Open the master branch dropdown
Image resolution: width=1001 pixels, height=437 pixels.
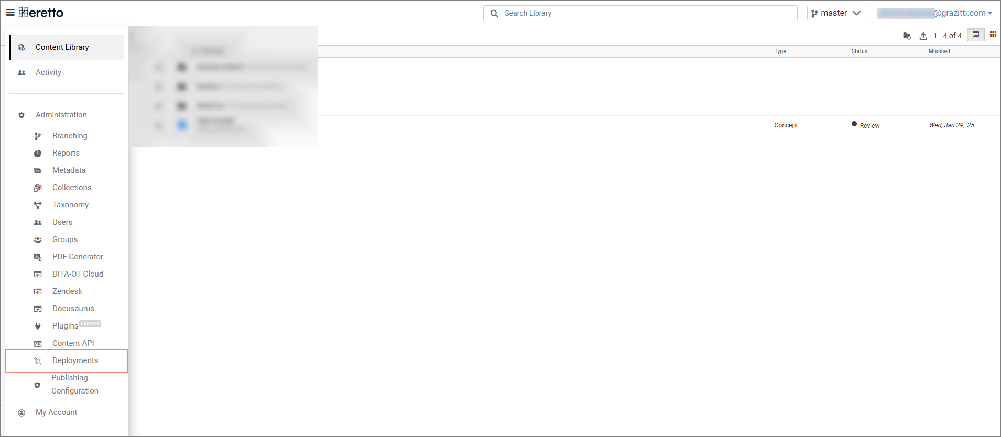836,13
